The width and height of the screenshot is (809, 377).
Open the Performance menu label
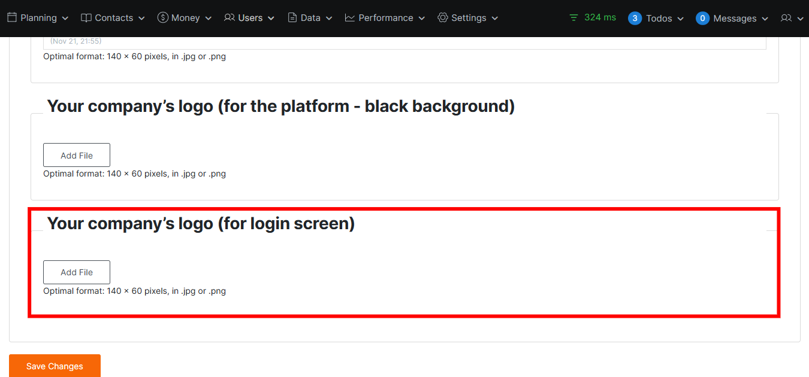(x=385, y=18)
